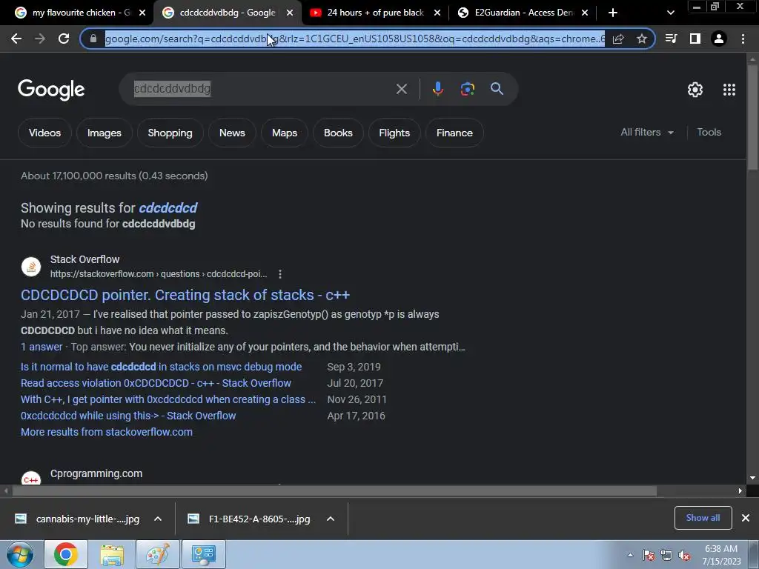Open Google apps grid
The height and width of the screenshot is (569, 759).
(x=729, y=90)
